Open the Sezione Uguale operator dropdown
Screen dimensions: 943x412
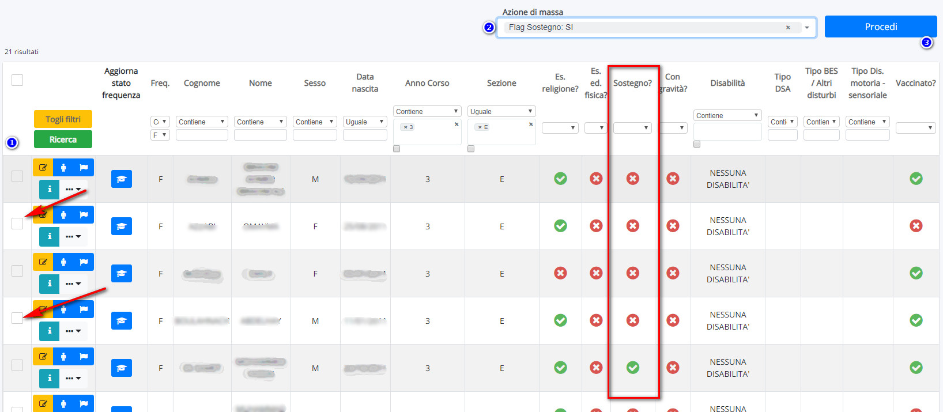pos(501,111)
